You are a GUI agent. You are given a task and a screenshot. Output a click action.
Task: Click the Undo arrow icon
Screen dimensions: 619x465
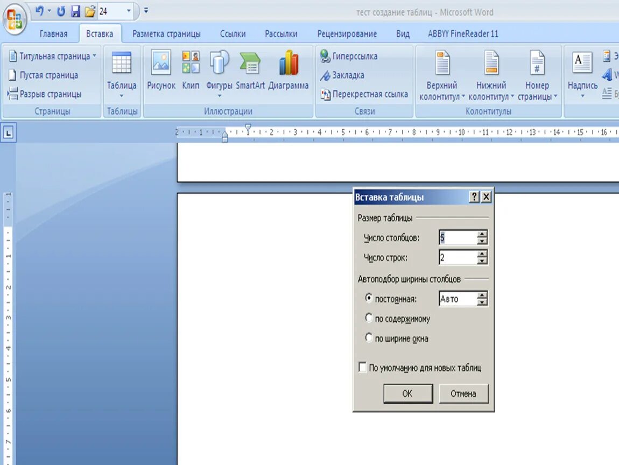coord(39,11)
